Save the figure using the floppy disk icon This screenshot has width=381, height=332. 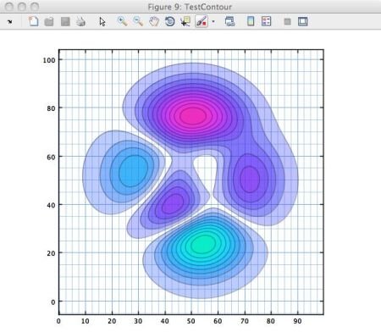[x=65, y=21]
